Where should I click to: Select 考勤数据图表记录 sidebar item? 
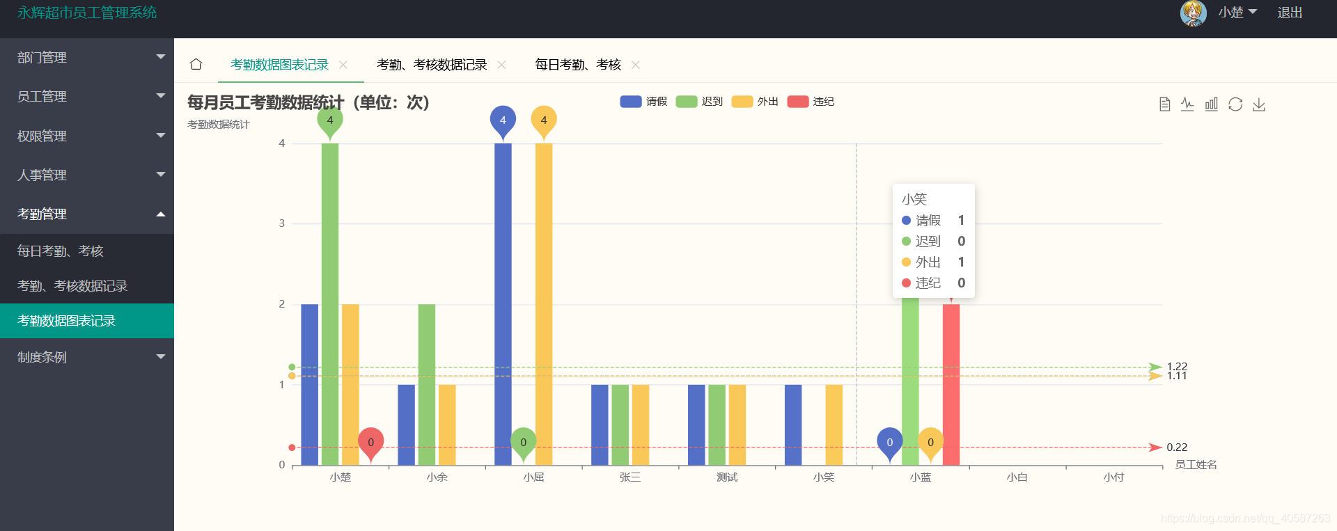click(x=87, y=321)
